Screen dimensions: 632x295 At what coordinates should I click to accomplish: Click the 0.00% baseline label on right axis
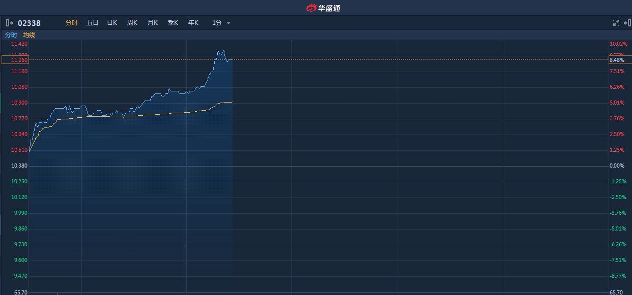pyautogui.click(x=617, y=166)
